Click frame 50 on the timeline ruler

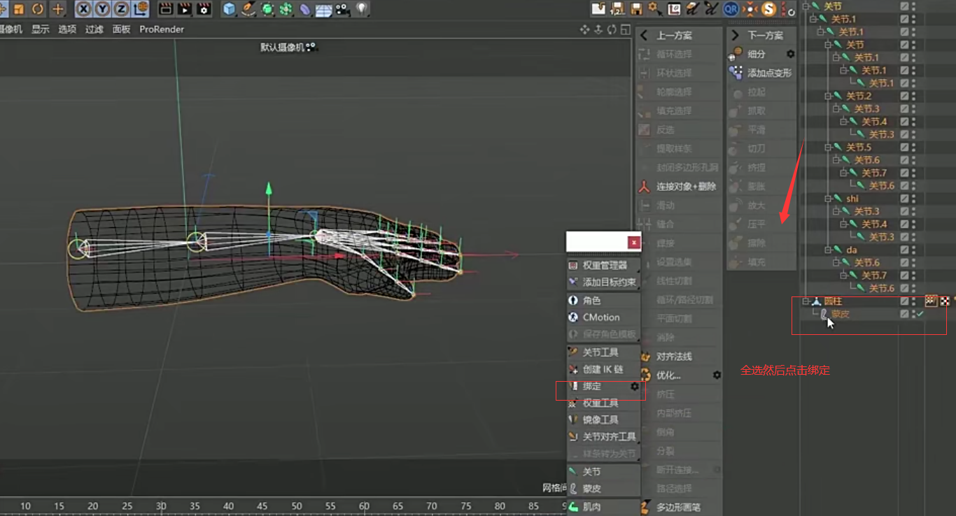[x=296, y=506]
